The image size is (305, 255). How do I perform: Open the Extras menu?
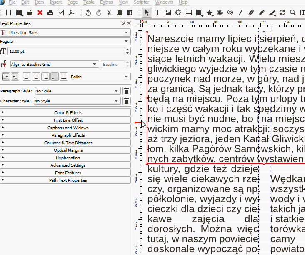click(x=107, y=2)
